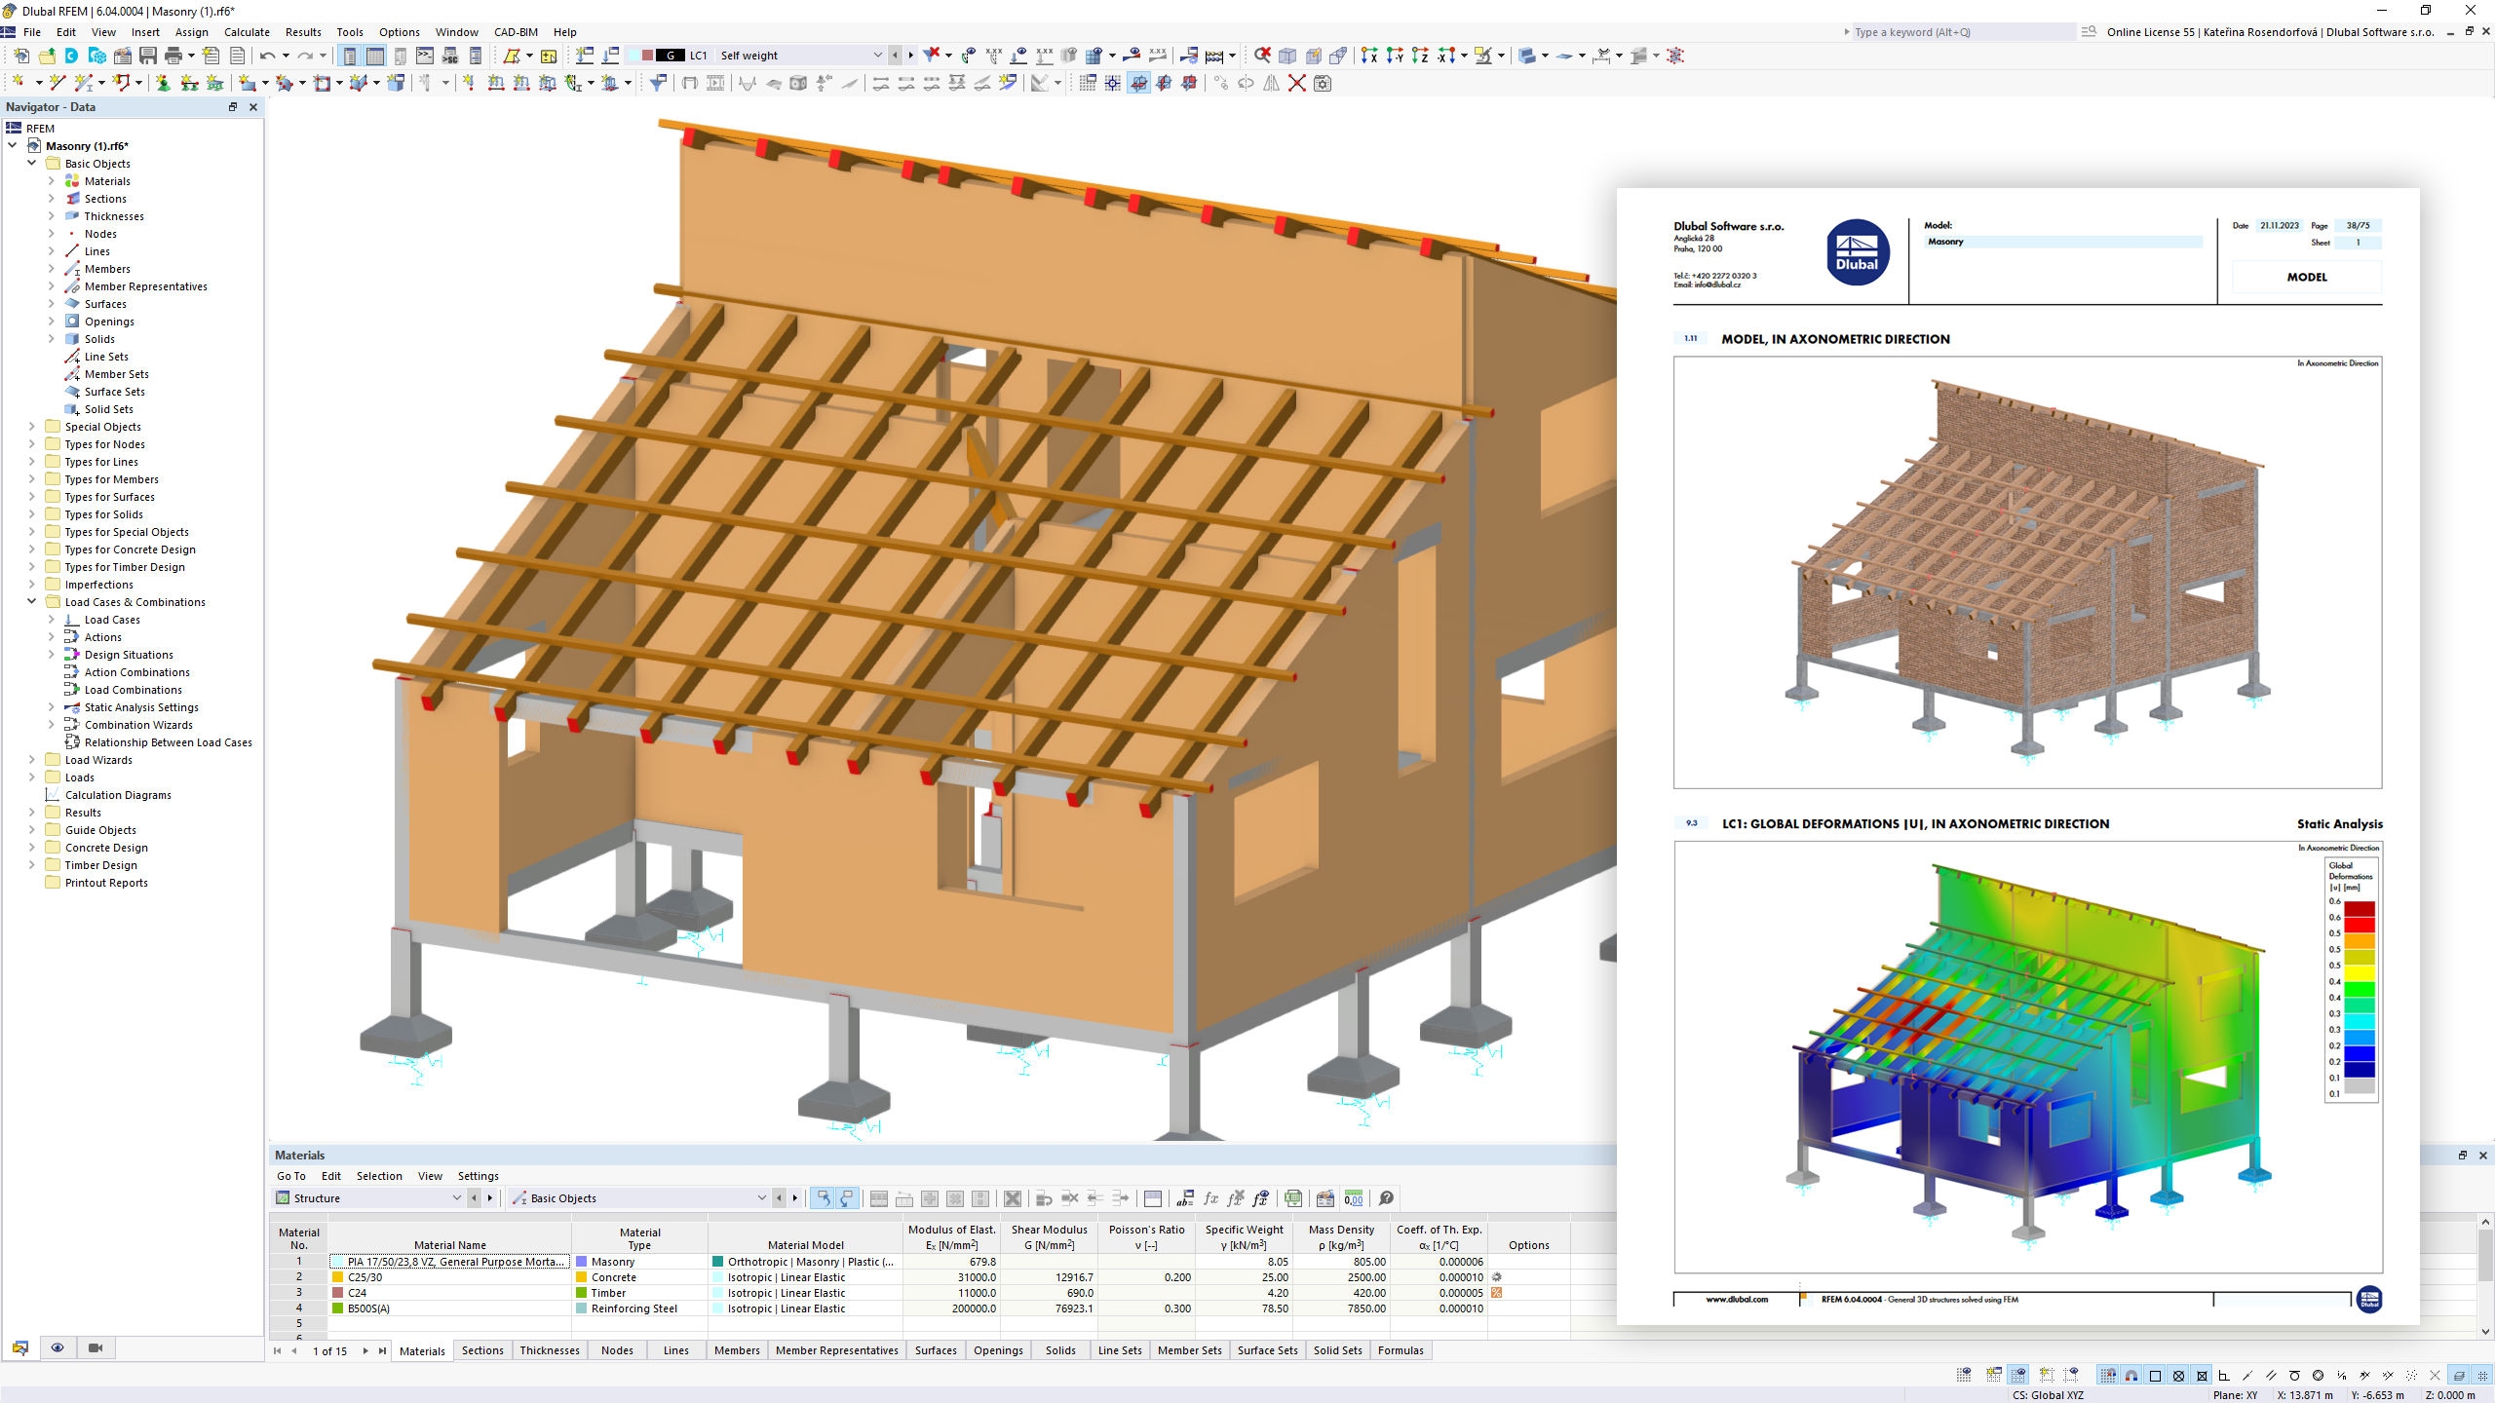2495x1403 pixels.
Task: Select the Results menu tab
Action: pos(303,31)
